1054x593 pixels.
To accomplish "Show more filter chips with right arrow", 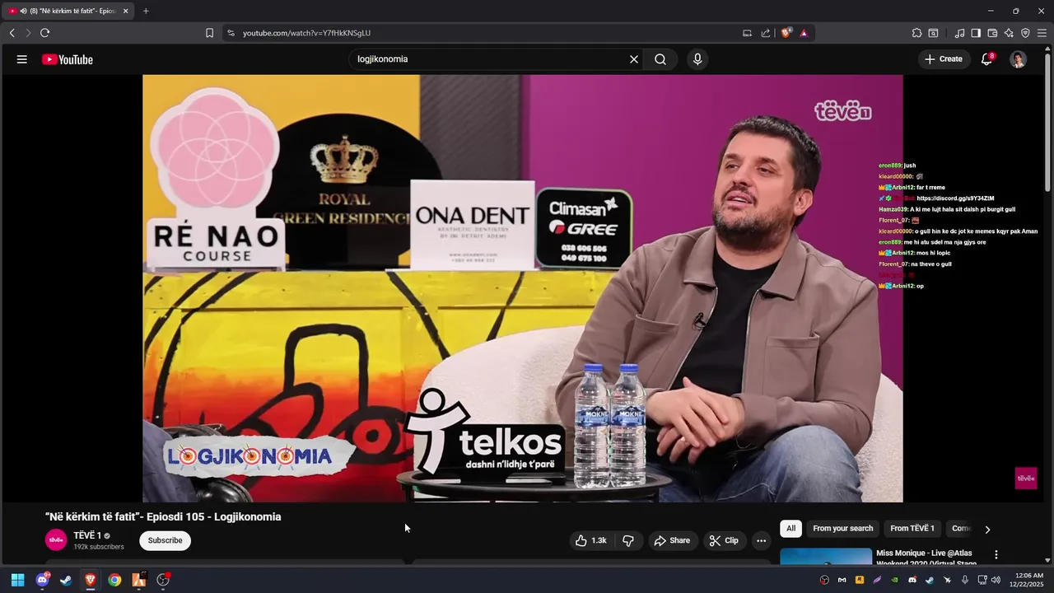I will click(x=987, y=529).
